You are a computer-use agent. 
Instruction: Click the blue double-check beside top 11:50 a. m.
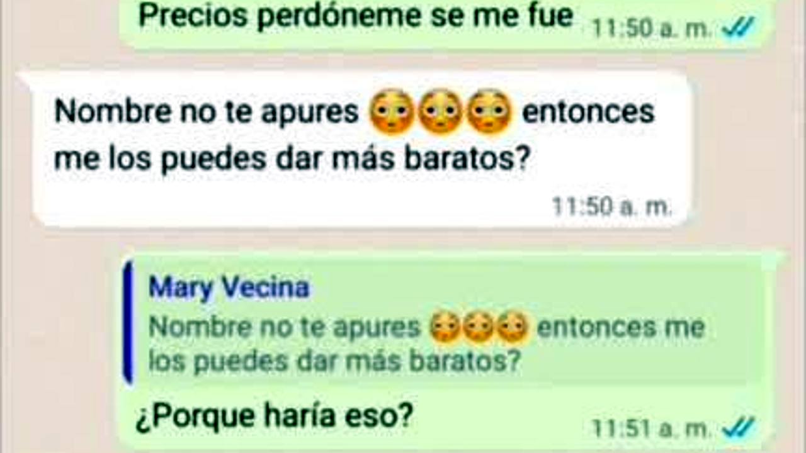tap(739, 28)
